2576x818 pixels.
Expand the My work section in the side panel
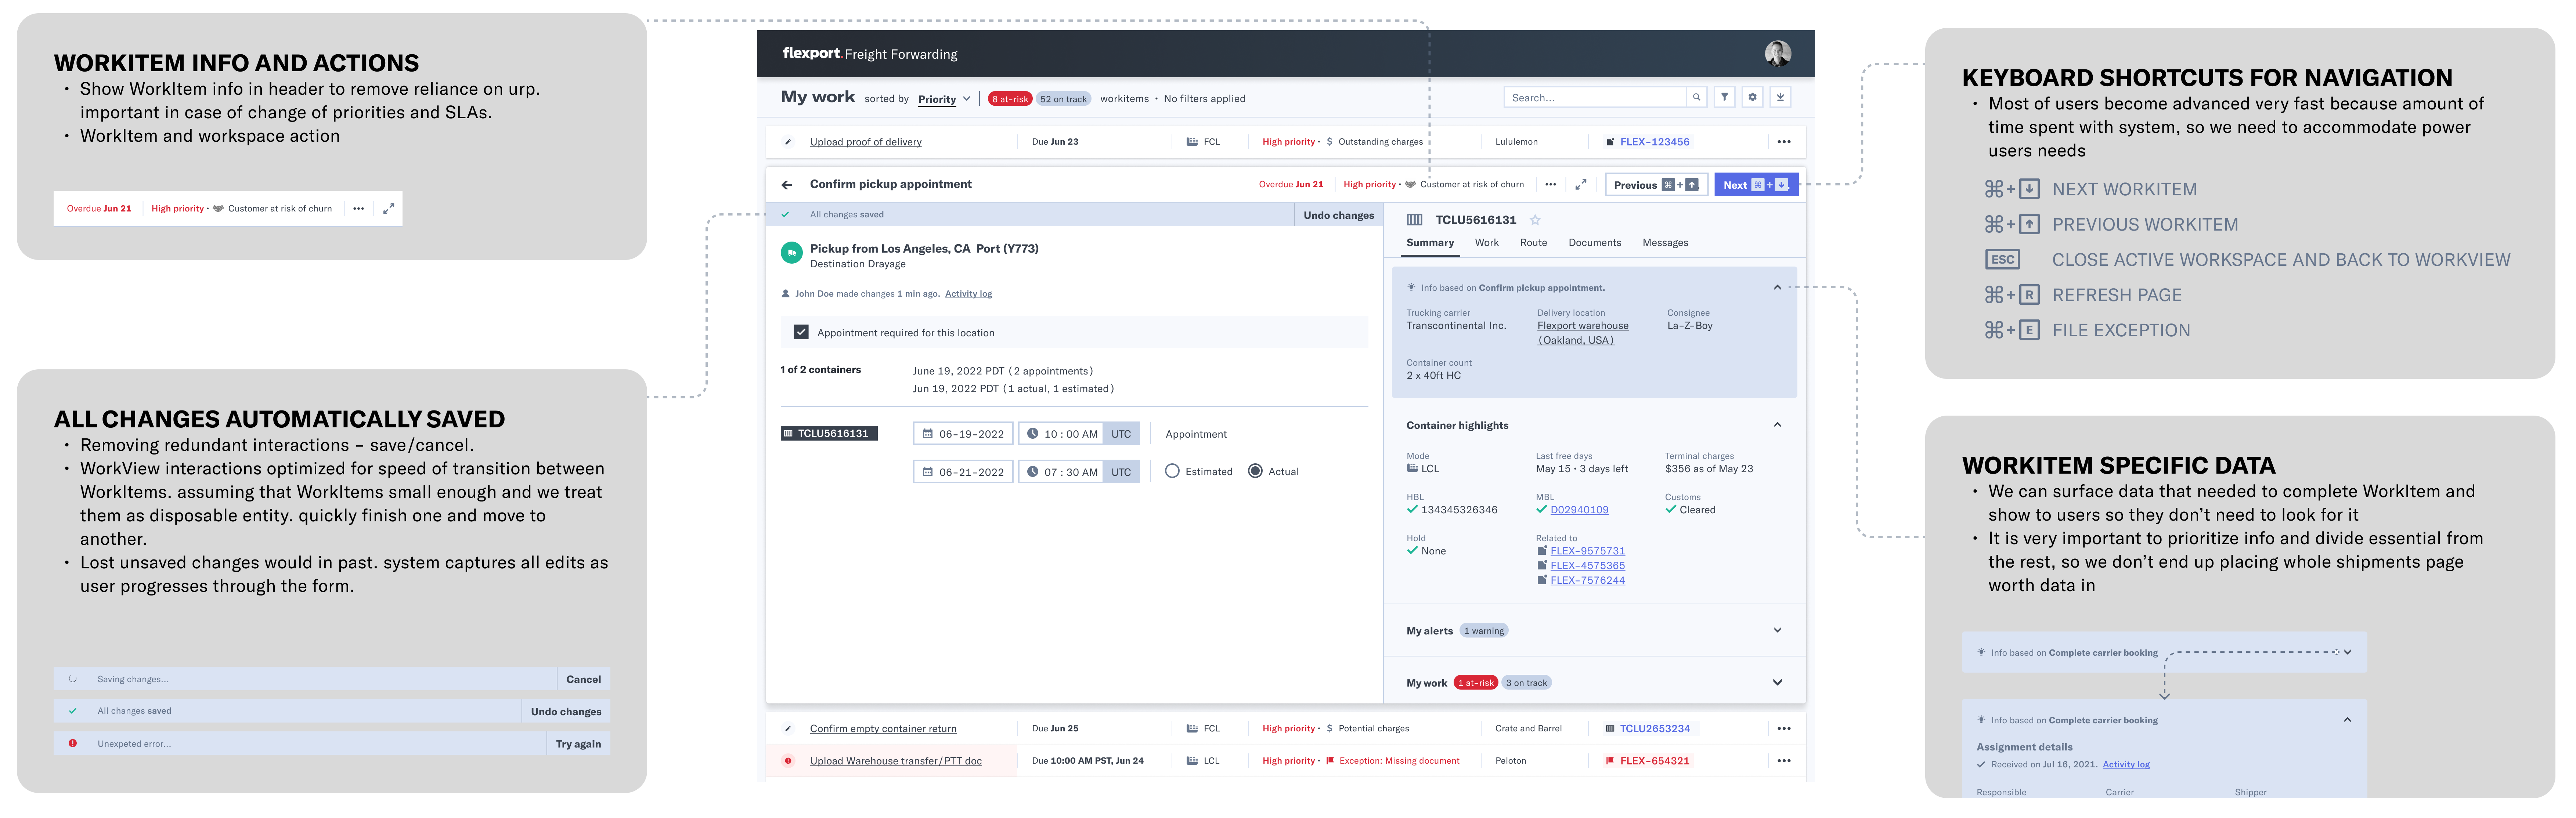coord(1777,683)
